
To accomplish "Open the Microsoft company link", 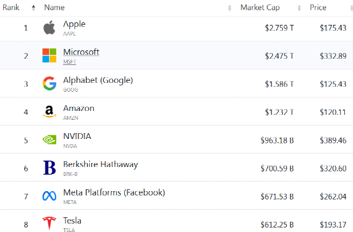I will pos(81,52).
